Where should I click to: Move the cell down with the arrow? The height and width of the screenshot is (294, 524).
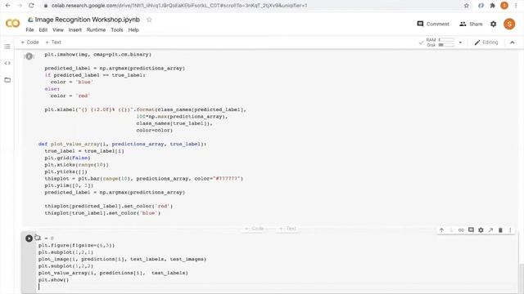tap(451, 230)
